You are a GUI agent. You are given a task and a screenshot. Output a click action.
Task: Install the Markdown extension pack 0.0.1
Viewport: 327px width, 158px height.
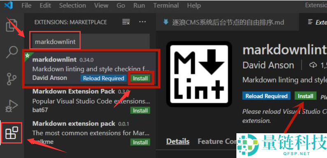pos(140,142)
